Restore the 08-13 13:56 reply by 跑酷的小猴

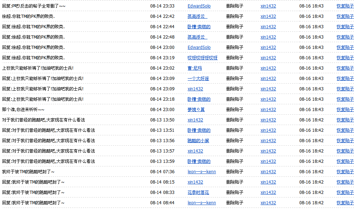point(345,141)
